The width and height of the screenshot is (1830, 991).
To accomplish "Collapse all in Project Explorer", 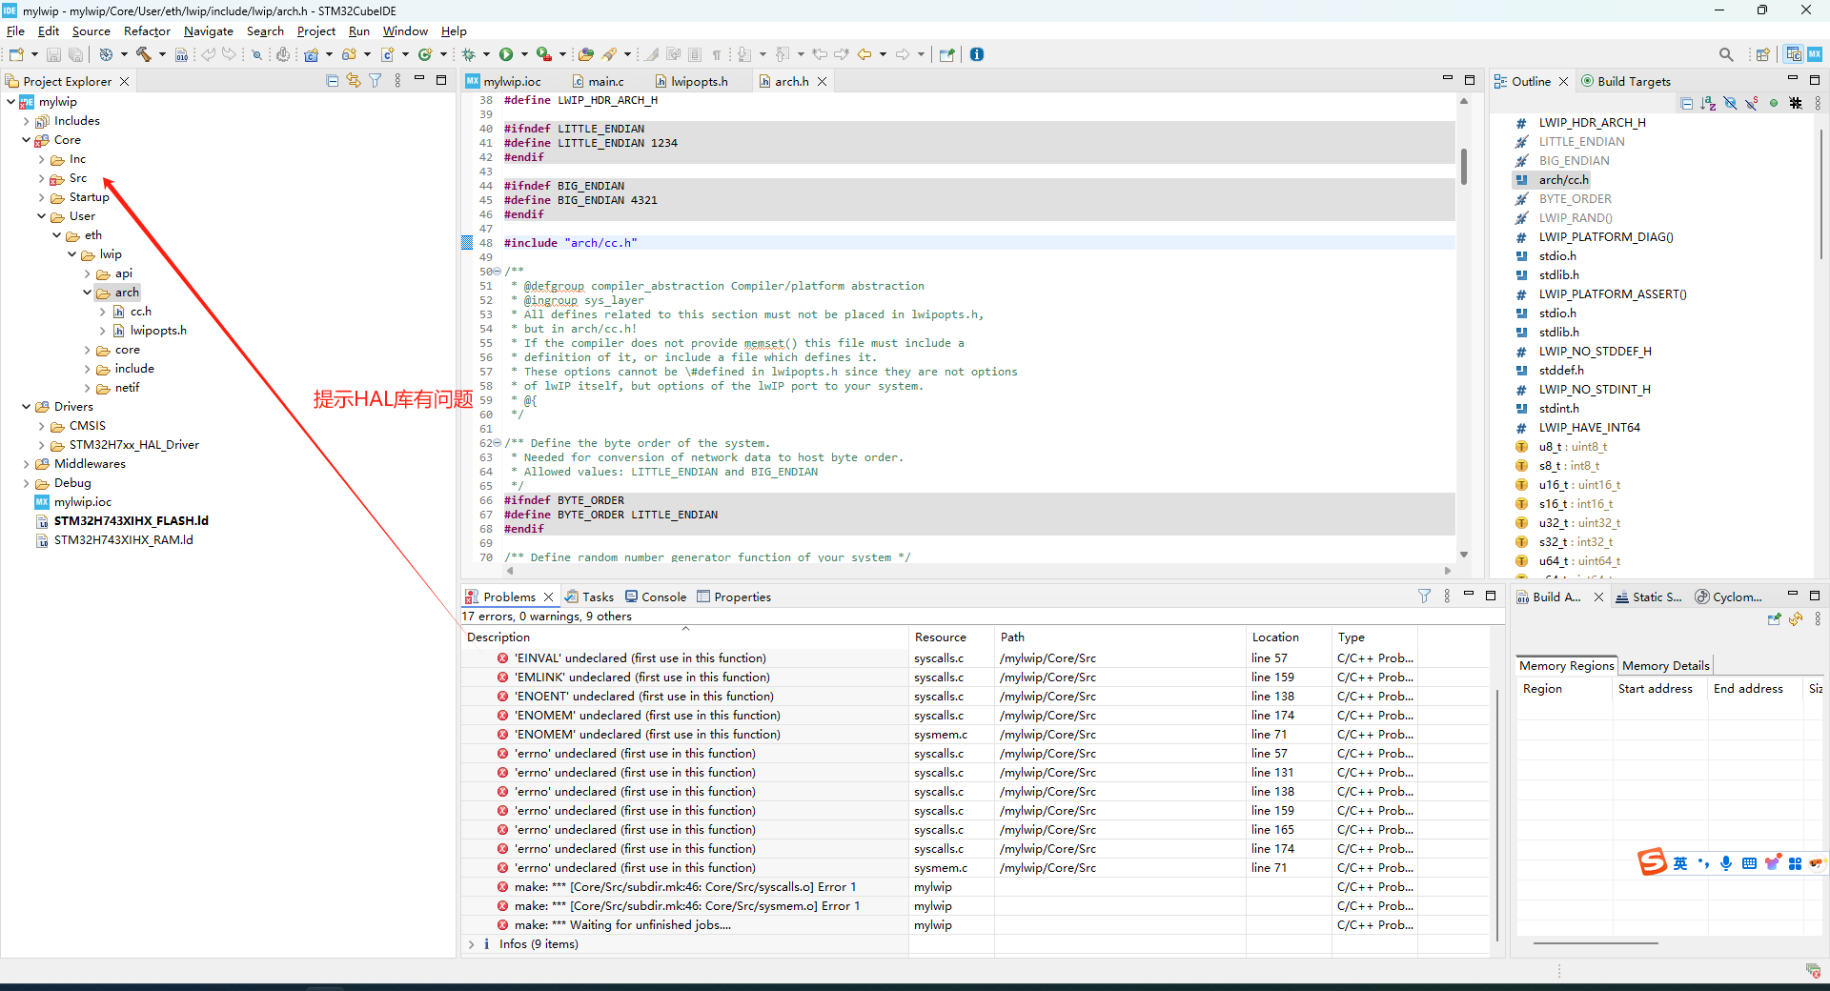I will pos(332,81).
